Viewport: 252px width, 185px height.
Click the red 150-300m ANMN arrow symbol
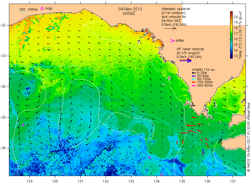(x=194, y=82)
